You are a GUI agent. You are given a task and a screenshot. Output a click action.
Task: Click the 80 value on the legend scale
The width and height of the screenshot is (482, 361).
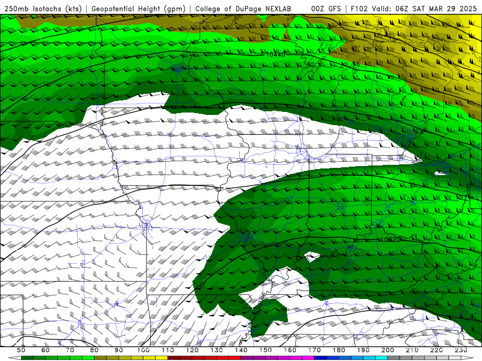pos(94,350)
